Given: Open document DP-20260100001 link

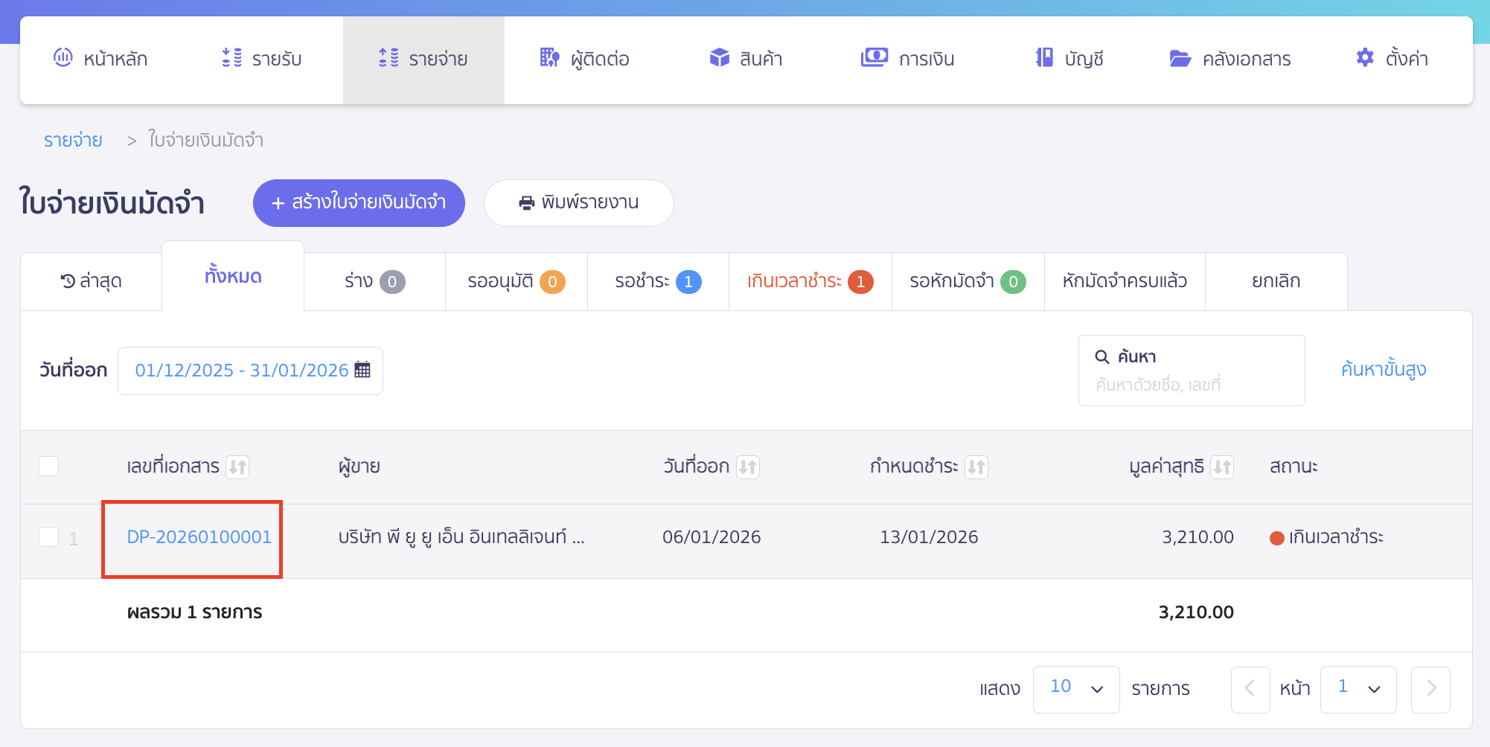Looking at the screenshot, I should click(199, 537).
